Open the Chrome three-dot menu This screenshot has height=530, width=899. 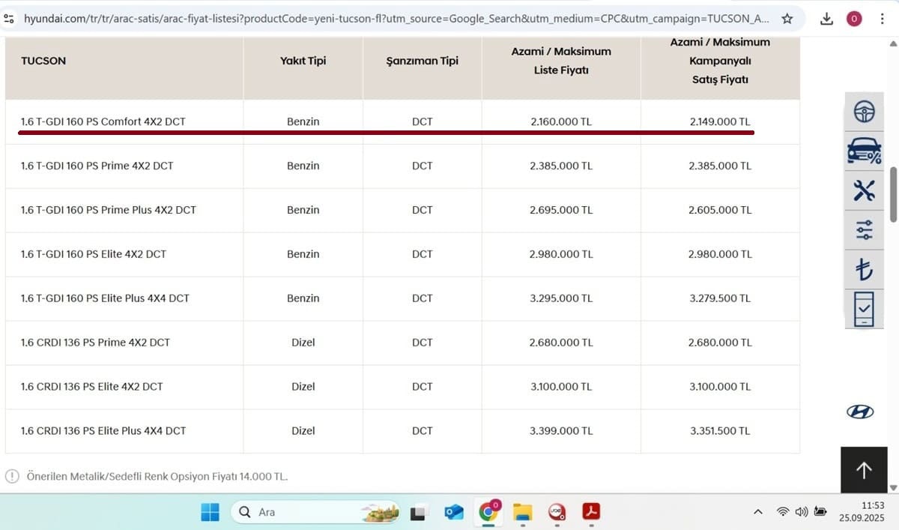(x=883, y=18)
